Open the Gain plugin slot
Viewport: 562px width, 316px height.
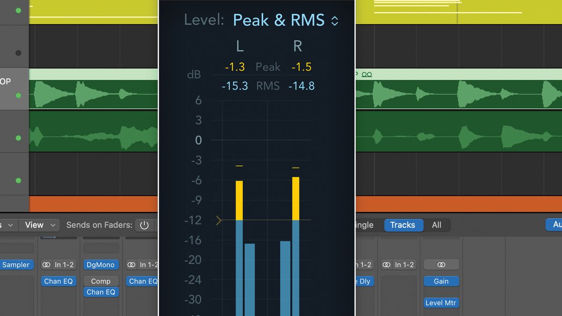[x=441, y=281]
